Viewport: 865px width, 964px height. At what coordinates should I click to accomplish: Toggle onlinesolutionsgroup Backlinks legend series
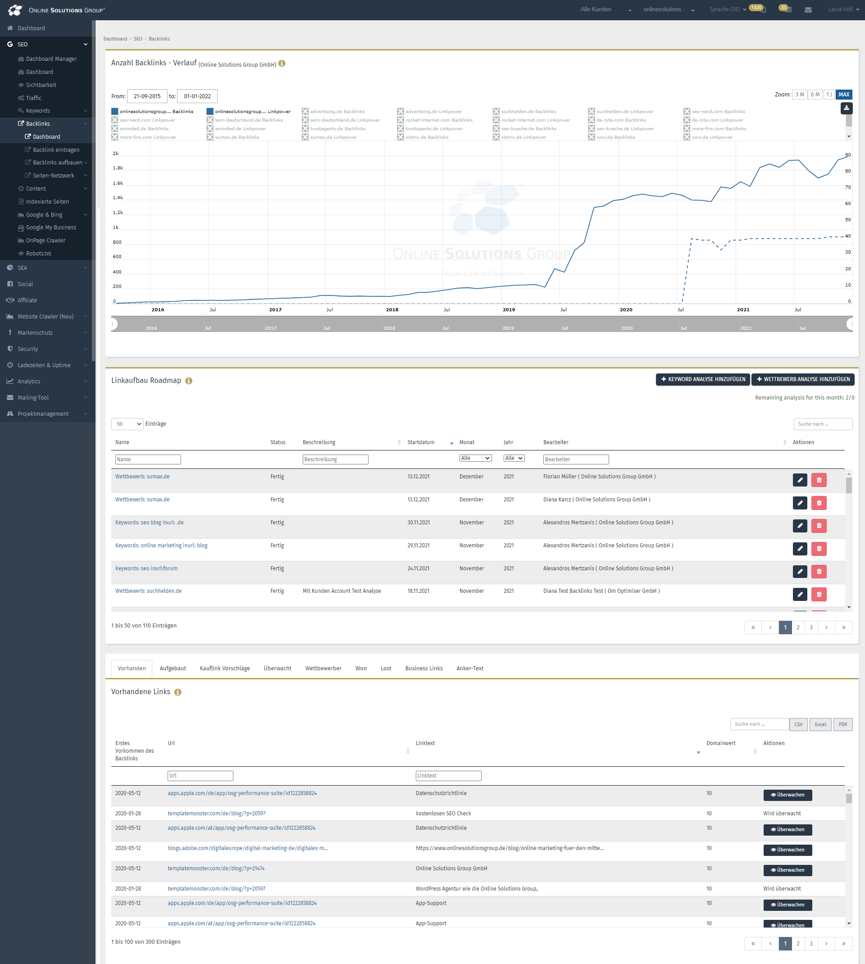[152, 111]
